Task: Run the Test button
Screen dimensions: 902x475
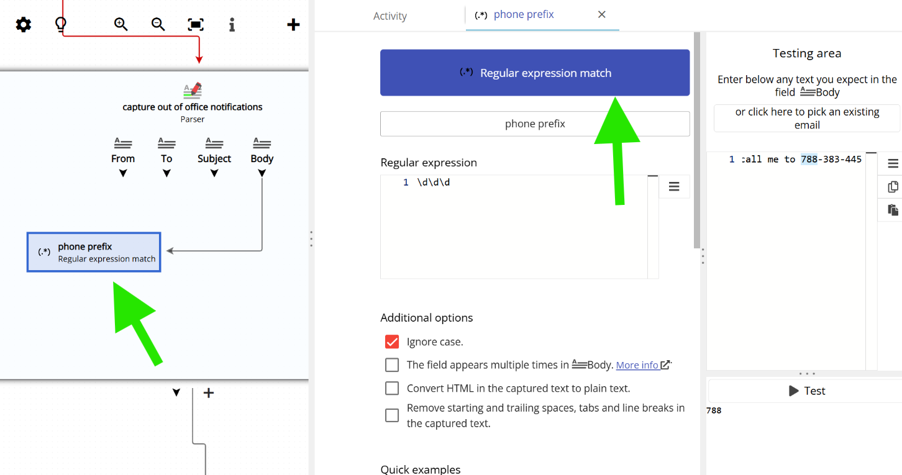Action: coord(808,391)
